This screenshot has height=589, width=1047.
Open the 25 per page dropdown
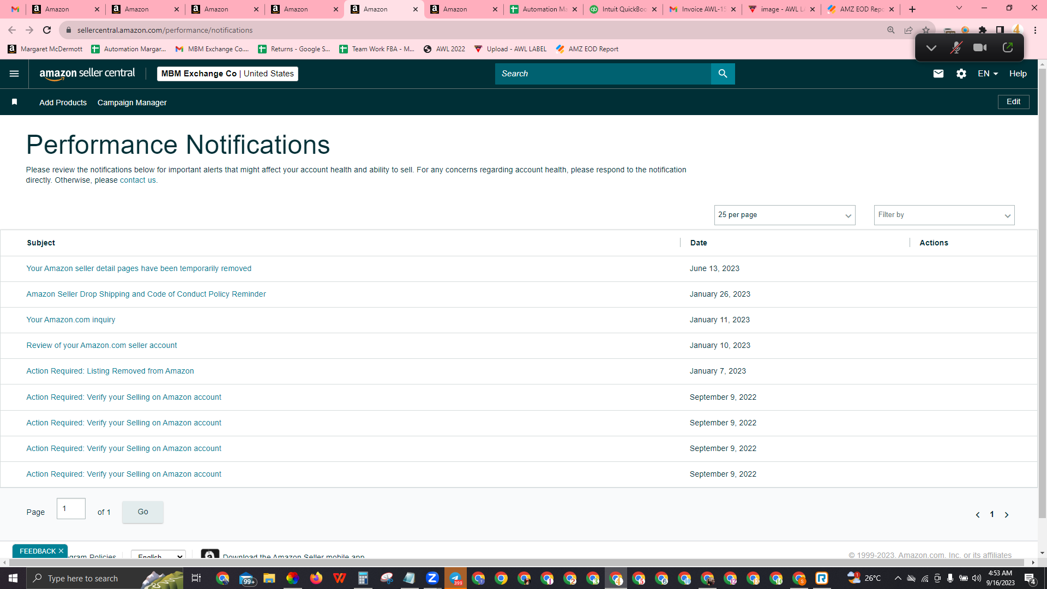coord(785,215)
